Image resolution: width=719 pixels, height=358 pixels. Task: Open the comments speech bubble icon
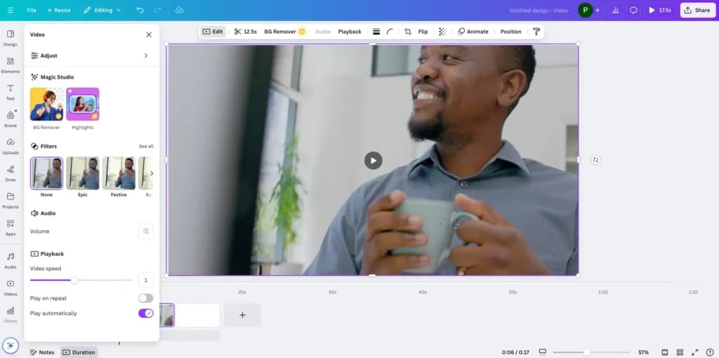pos(633,10)
